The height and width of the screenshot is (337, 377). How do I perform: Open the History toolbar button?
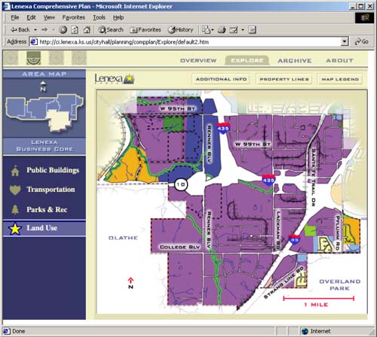click(180, 30)
